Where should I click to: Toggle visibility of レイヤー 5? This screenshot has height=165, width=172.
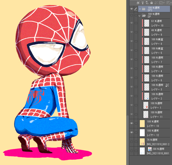132,50
